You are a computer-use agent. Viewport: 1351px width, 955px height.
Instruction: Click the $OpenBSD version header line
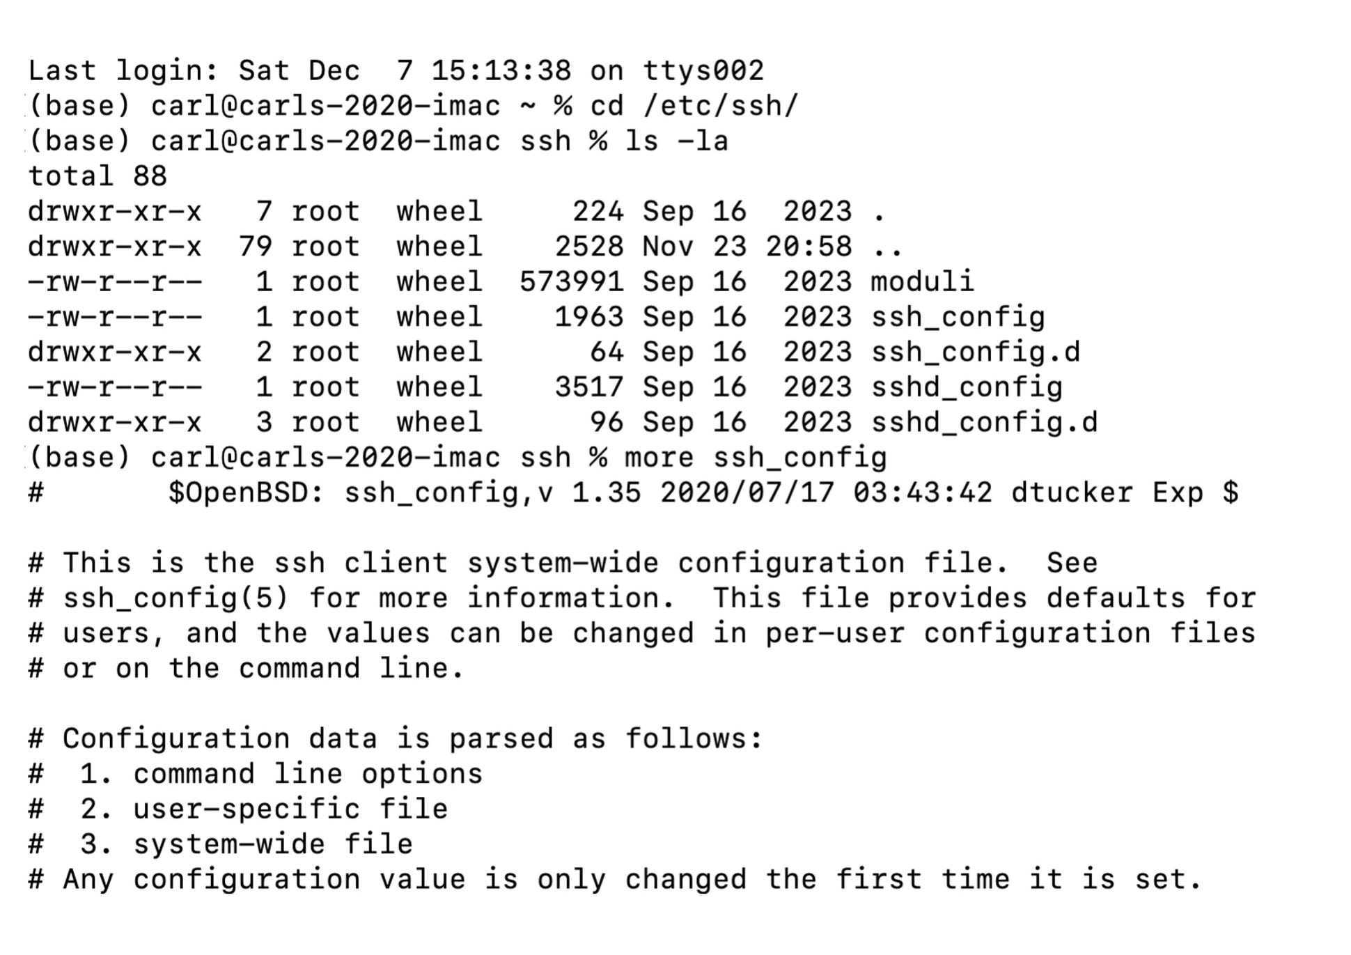(x=703, y=492)
